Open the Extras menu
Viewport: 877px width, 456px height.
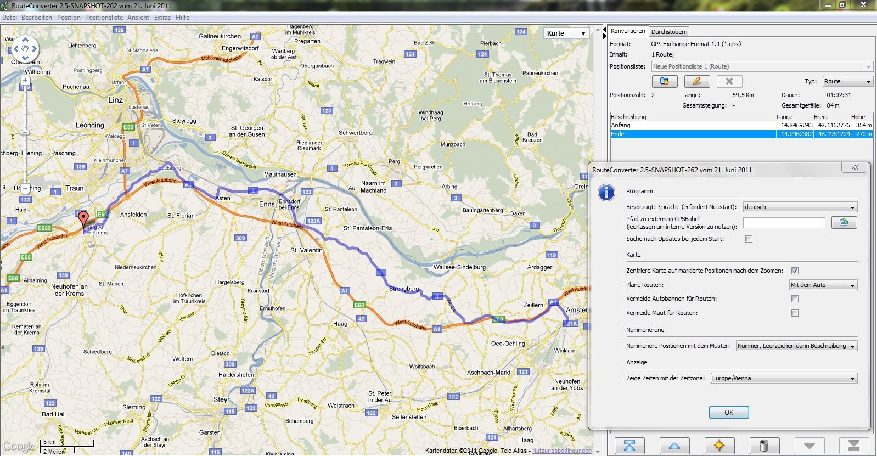(x=162, y=18)
